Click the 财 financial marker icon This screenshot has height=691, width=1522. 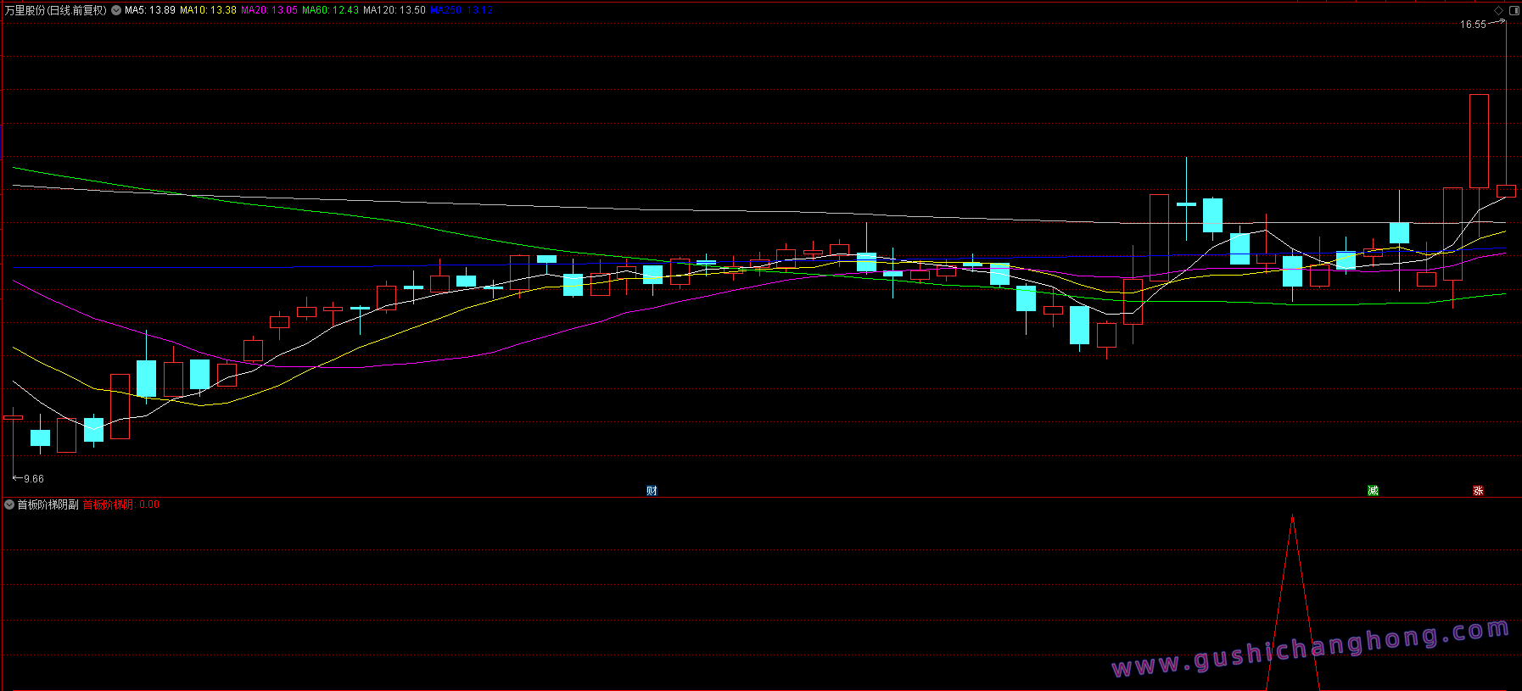click(652, 491)
